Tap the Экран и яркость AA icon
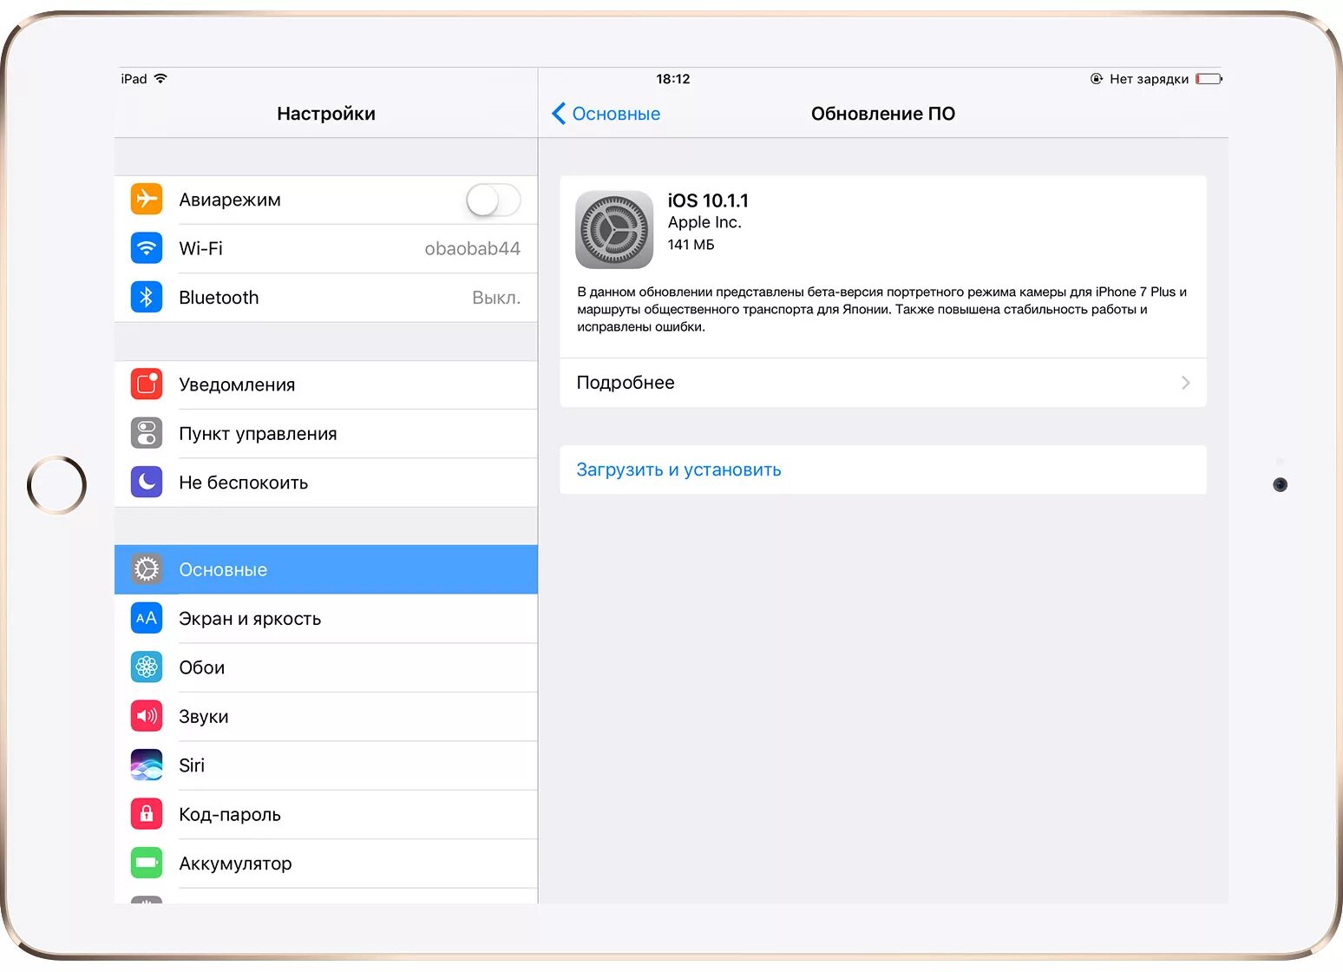1343x972 pixels. point(147,618)
